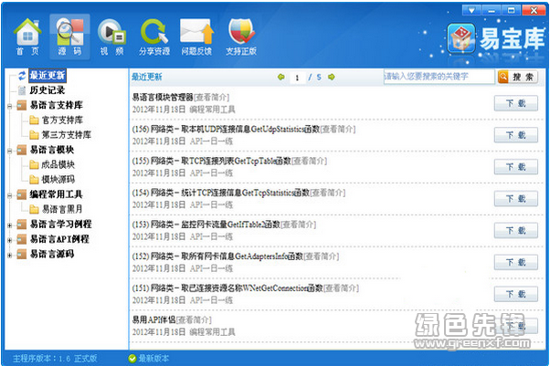Open the 首页 home icon
550x366 pixels.
27,37
